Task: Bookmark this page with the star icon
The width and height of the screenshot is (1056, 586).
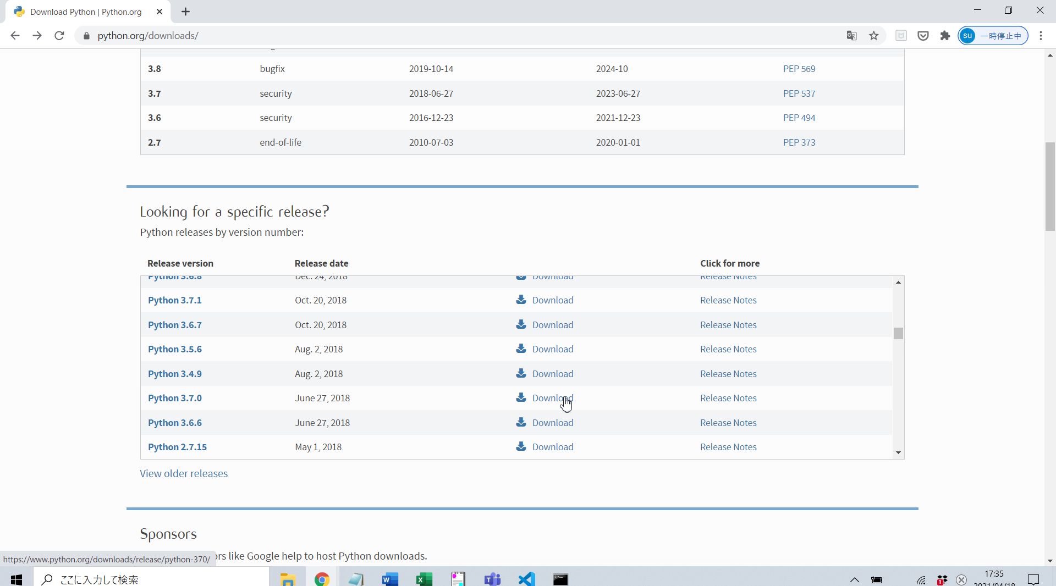Action: click(x=873, y=36)
